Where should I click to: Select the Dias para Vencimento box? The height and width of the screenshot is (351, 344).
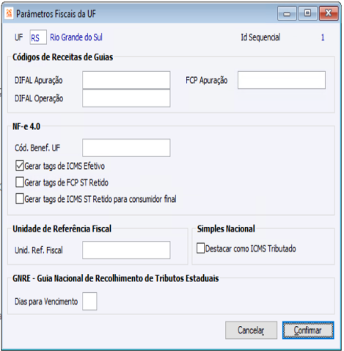pos(89,301)
